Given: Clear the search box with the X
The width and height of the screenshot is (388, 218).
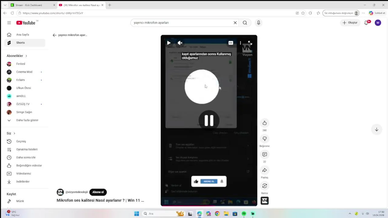Looking at the screenshot, I should click(x=235, y=23).
